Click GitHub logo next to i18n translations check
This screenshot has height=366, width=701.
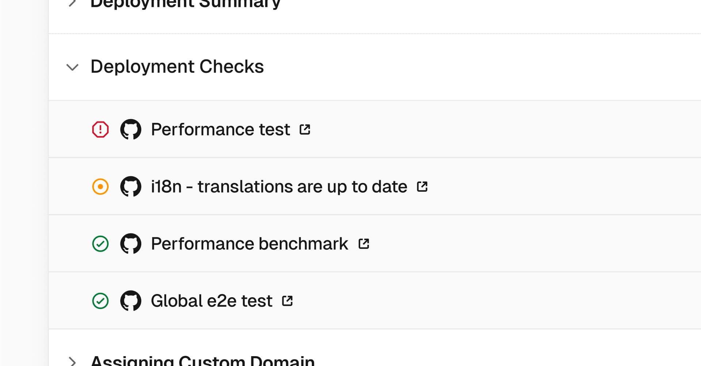click(131, 187)
